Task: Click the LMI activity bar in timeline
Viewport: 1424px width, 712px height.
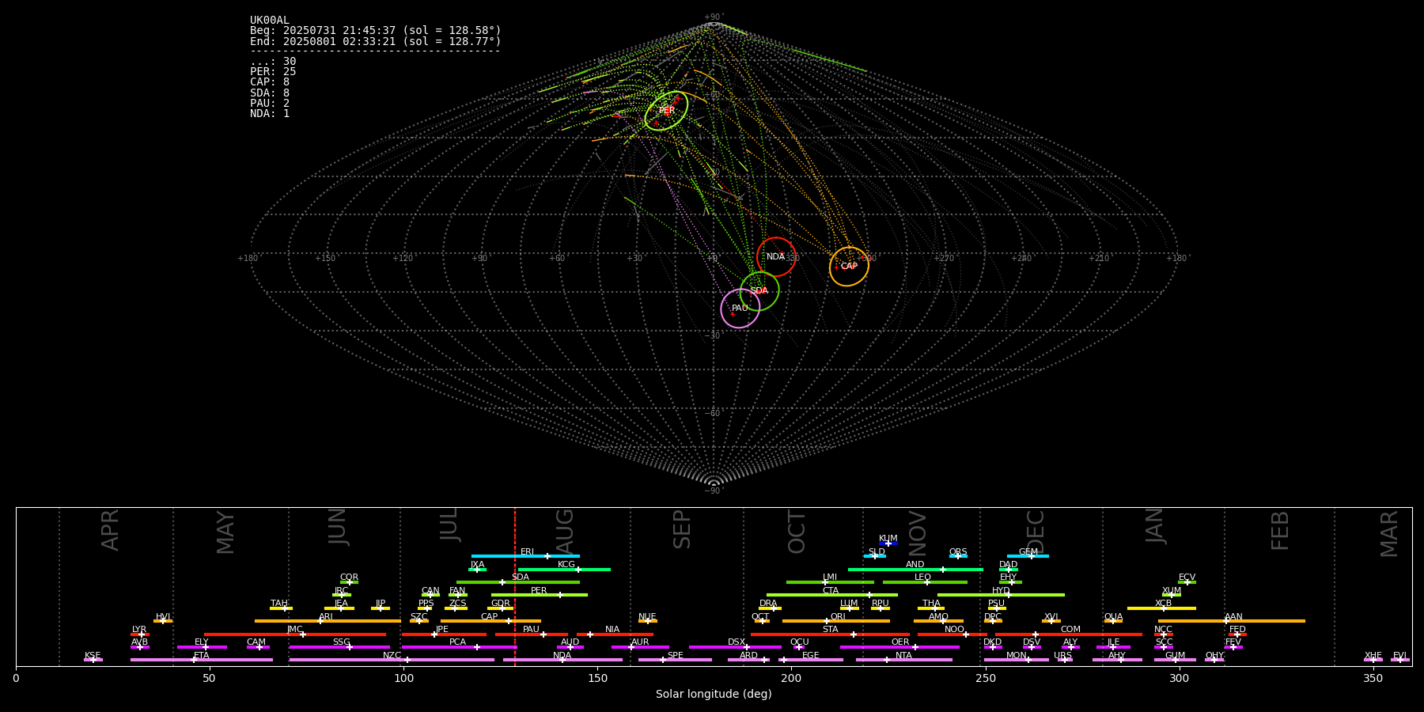Action: tap(830, 582)
